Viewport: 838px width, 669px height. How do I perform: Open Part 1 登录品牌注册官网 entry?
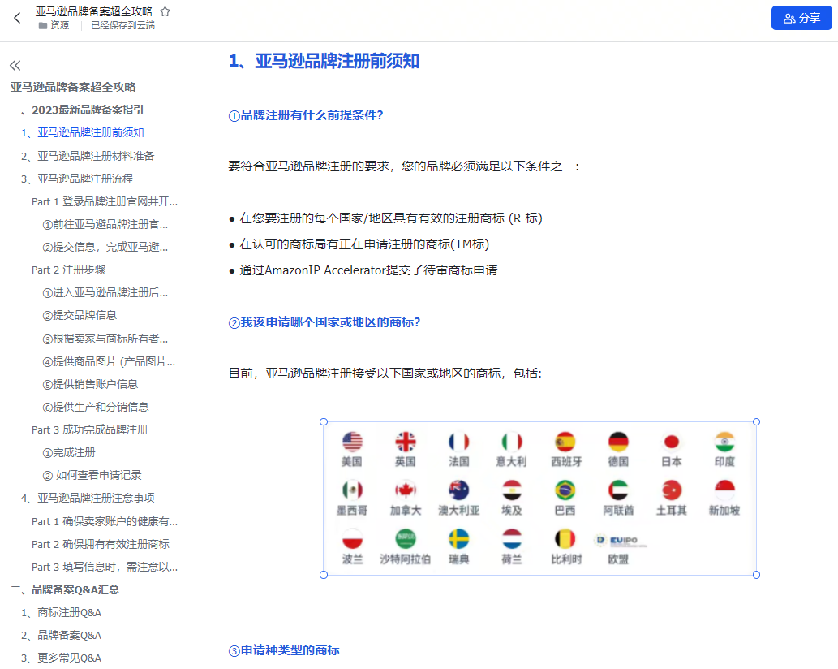tap(105, 201)
